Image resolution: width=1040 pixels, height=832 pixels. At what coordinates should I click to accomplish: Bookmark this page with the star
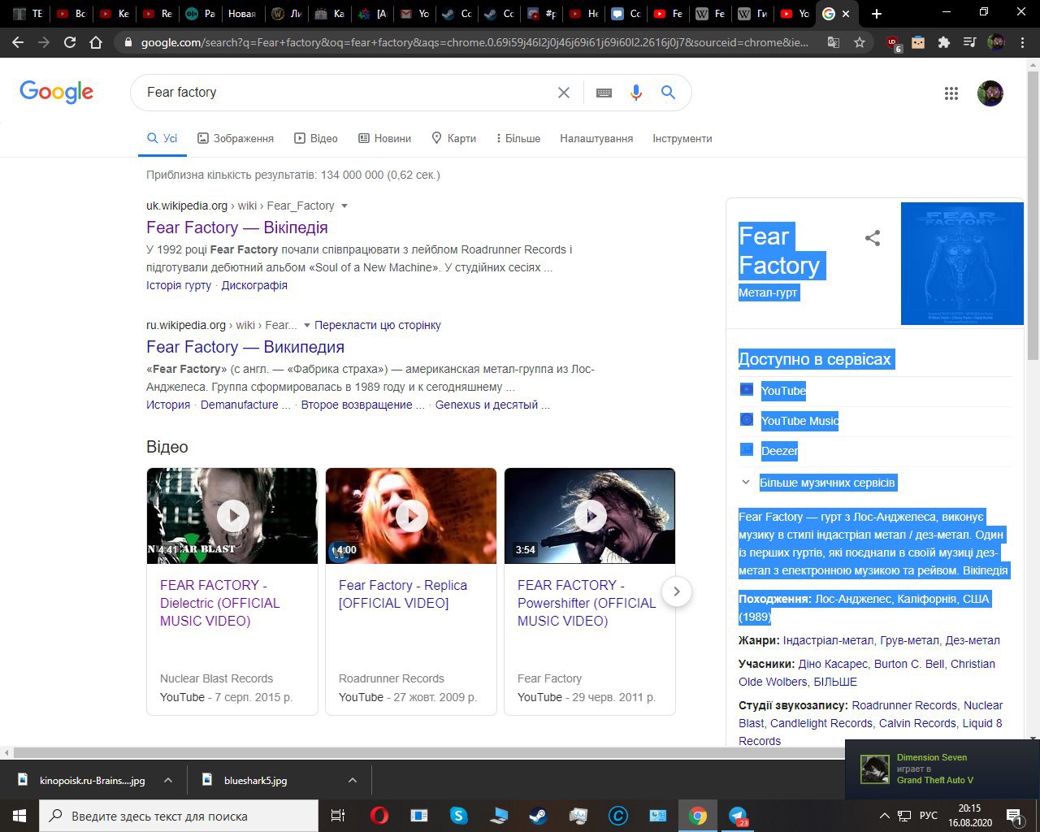point(860,42)
